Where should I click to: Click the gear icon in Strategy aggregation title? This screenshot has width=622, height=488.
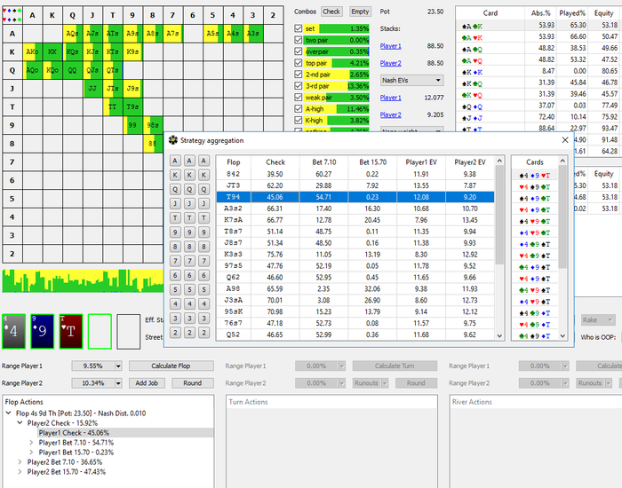[x=173, y=140]
